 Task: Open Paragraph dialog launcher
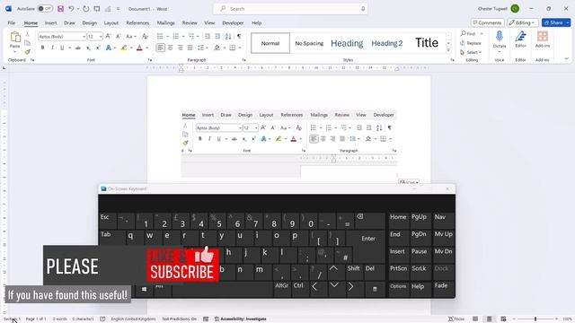(x=243, y=60)
